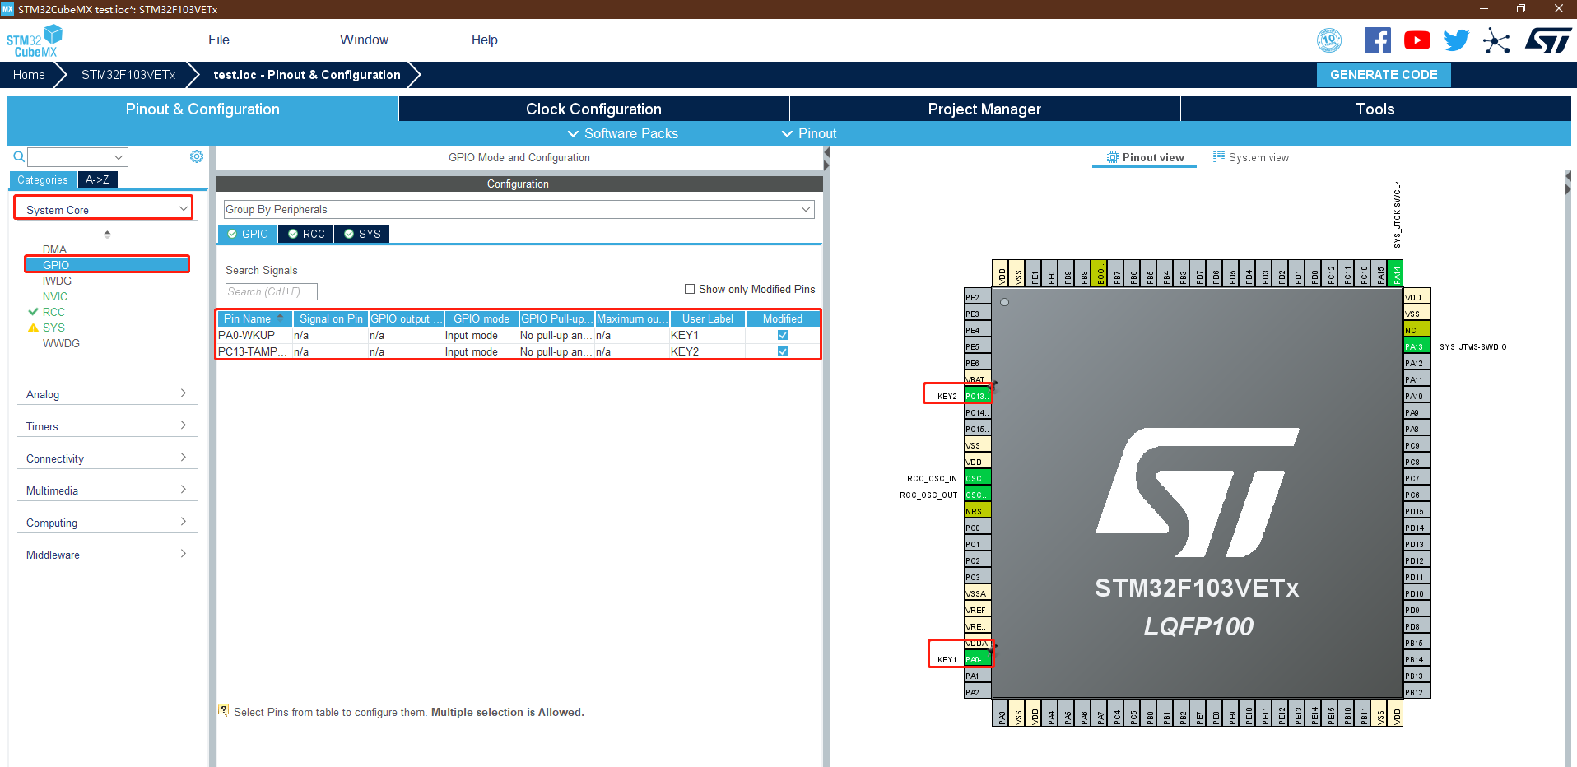Toggle the RCC peripheral filter button
The image size is (1577, 767).
[305, 234]
